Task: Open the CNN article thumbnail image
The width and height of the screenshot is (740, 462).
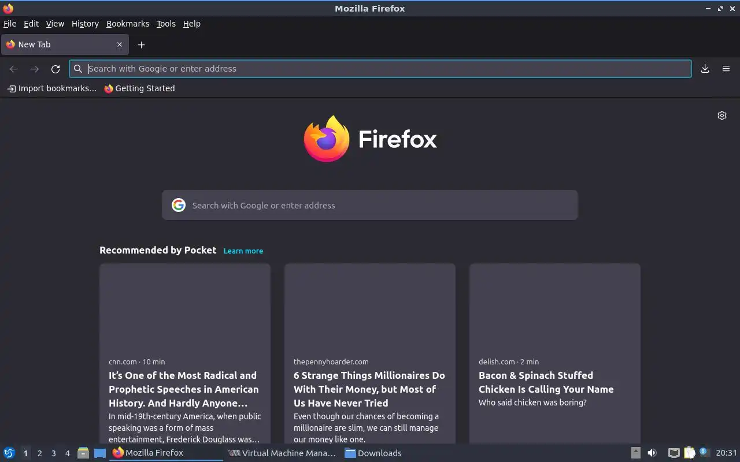Action: tap(185, 307)
